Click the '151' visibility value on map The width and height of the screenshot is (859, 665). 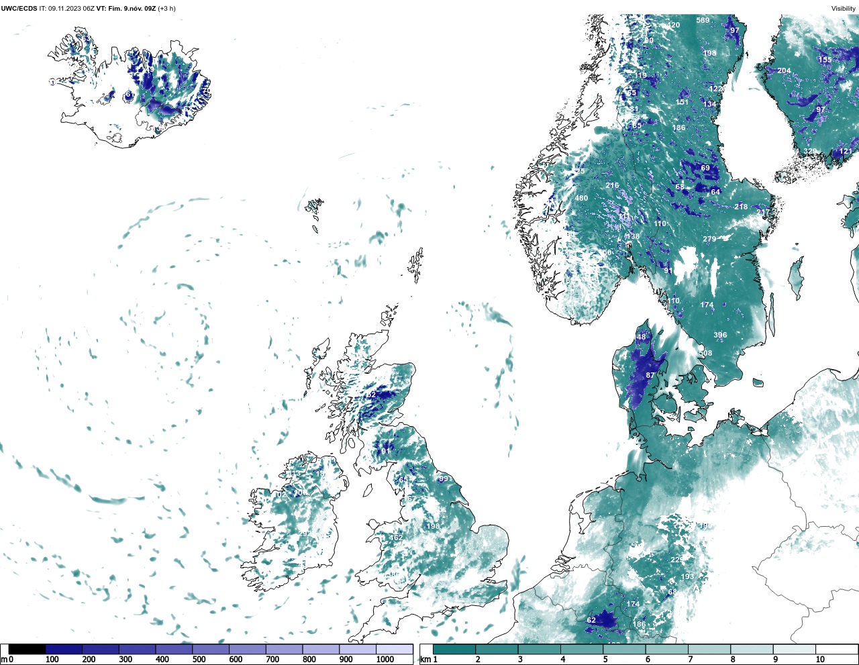pos(682,102)
